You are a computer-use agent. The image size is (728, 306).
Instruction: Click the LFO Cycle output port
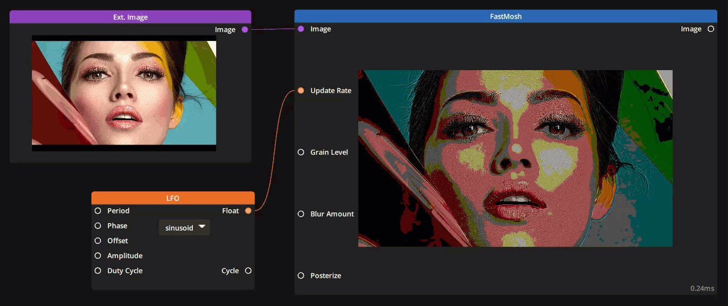[x=248, y=271]
